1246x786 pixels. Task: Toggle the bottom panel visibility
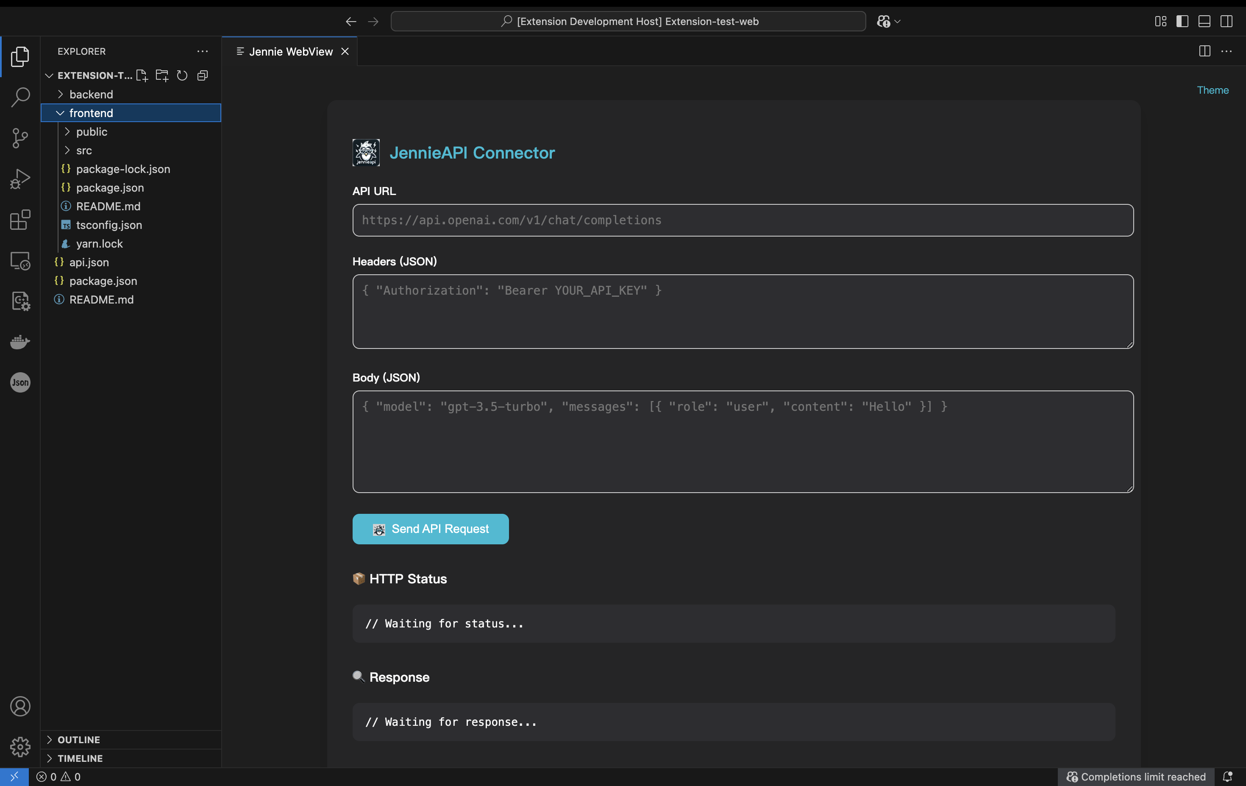pos(1204,21)
